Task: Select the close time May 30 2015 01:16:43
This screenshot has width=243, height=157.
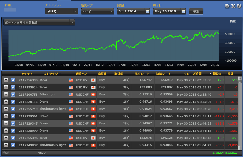Action: (x=194, y=138)
